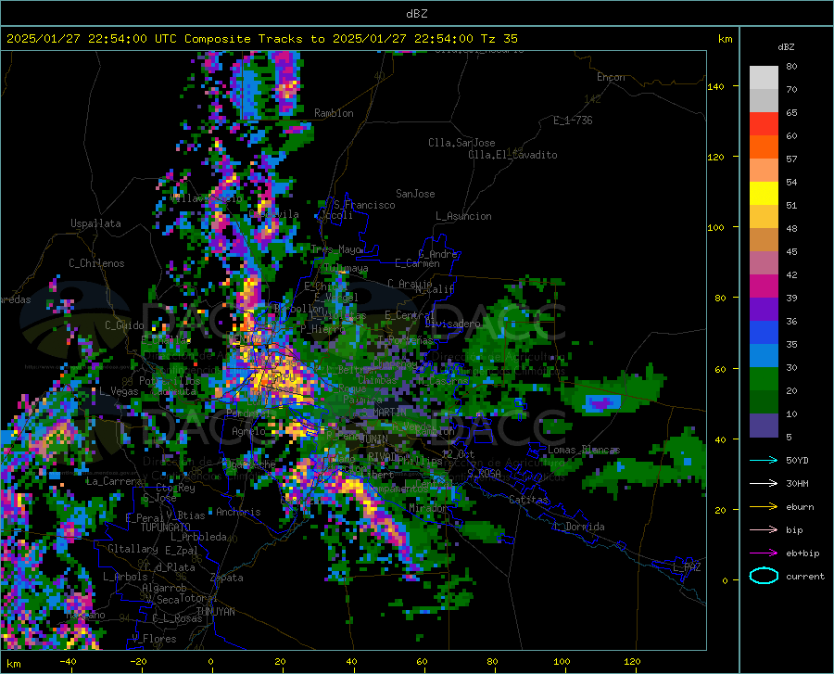The image size is (834, 674).
Task: Click the Divisadero location label
Action: (x=452, y=324)
